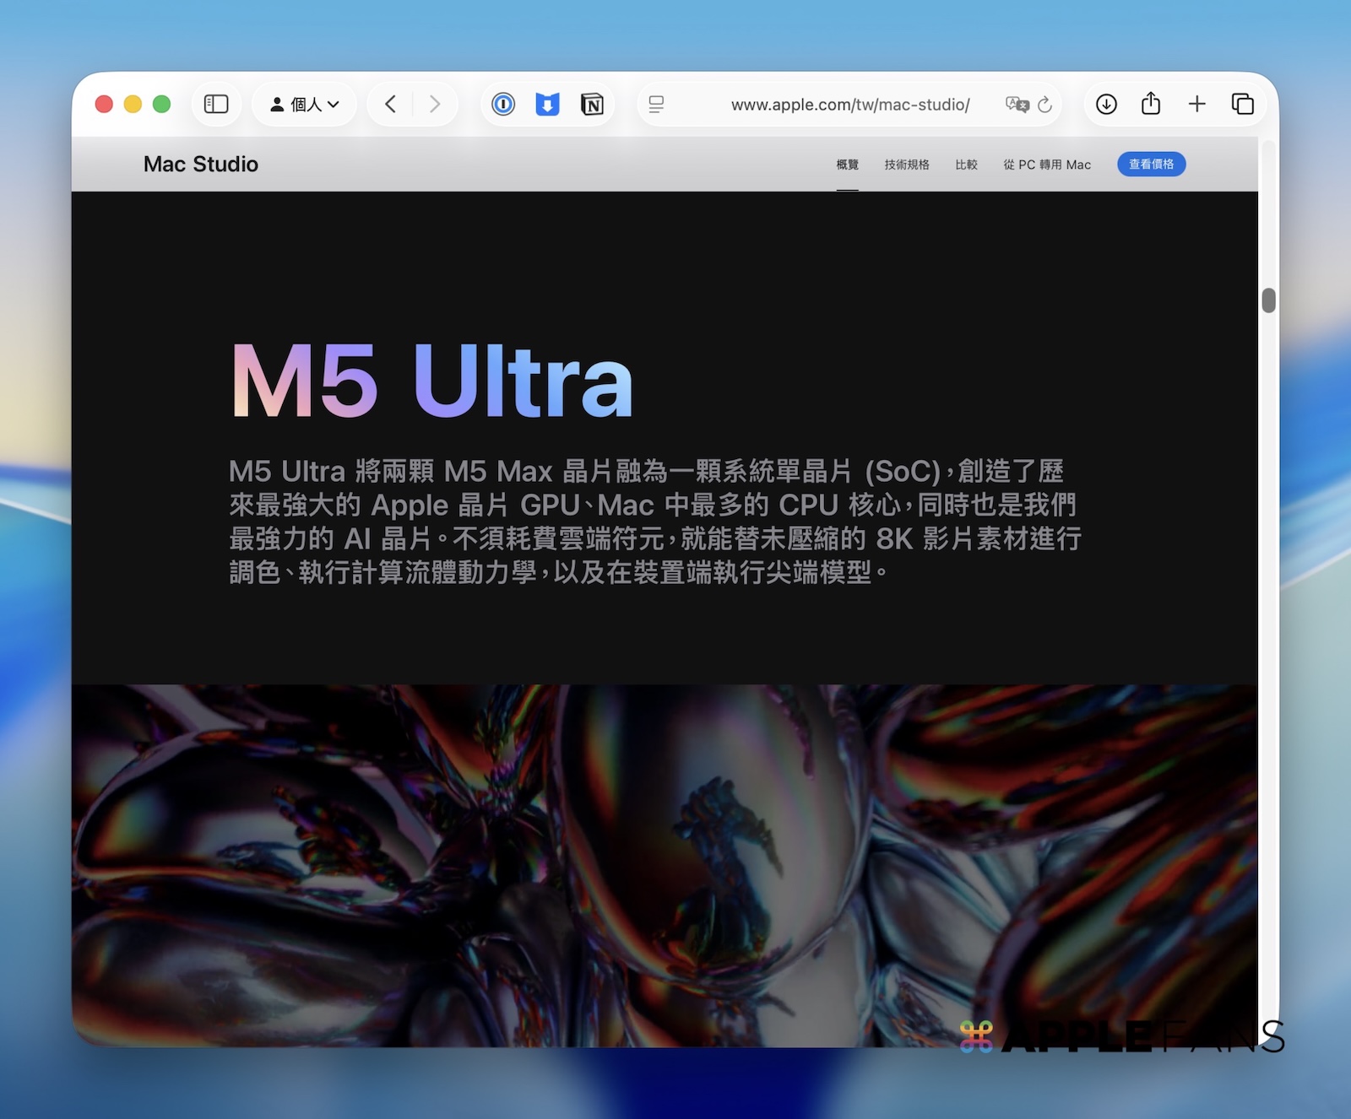Click the Mac Studio page title link
The width and height of the screenshot is (1351, 1119).
click(x=201, y=164)
